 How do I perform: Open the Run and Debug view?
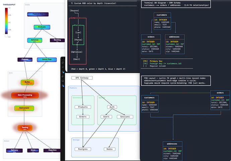(x=63, y=76)
